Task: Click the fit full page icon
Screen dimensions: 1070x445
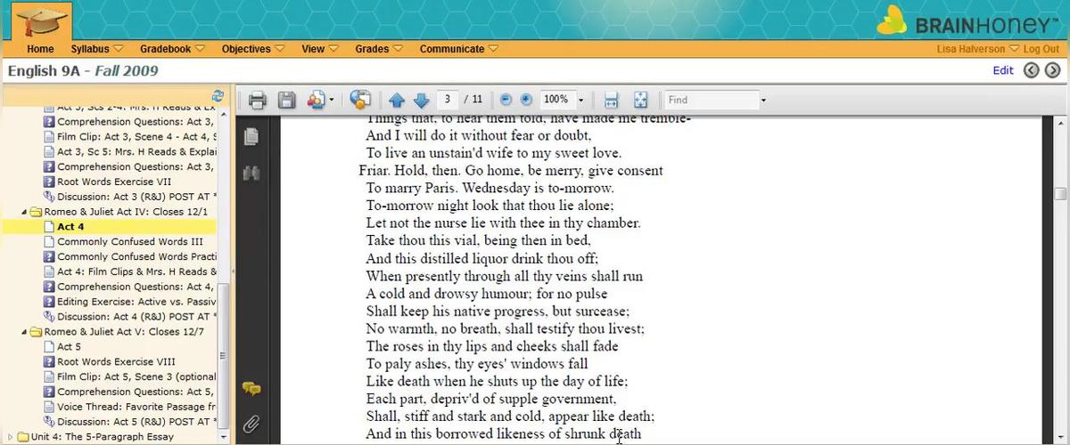Action: (x=639, y=100)
